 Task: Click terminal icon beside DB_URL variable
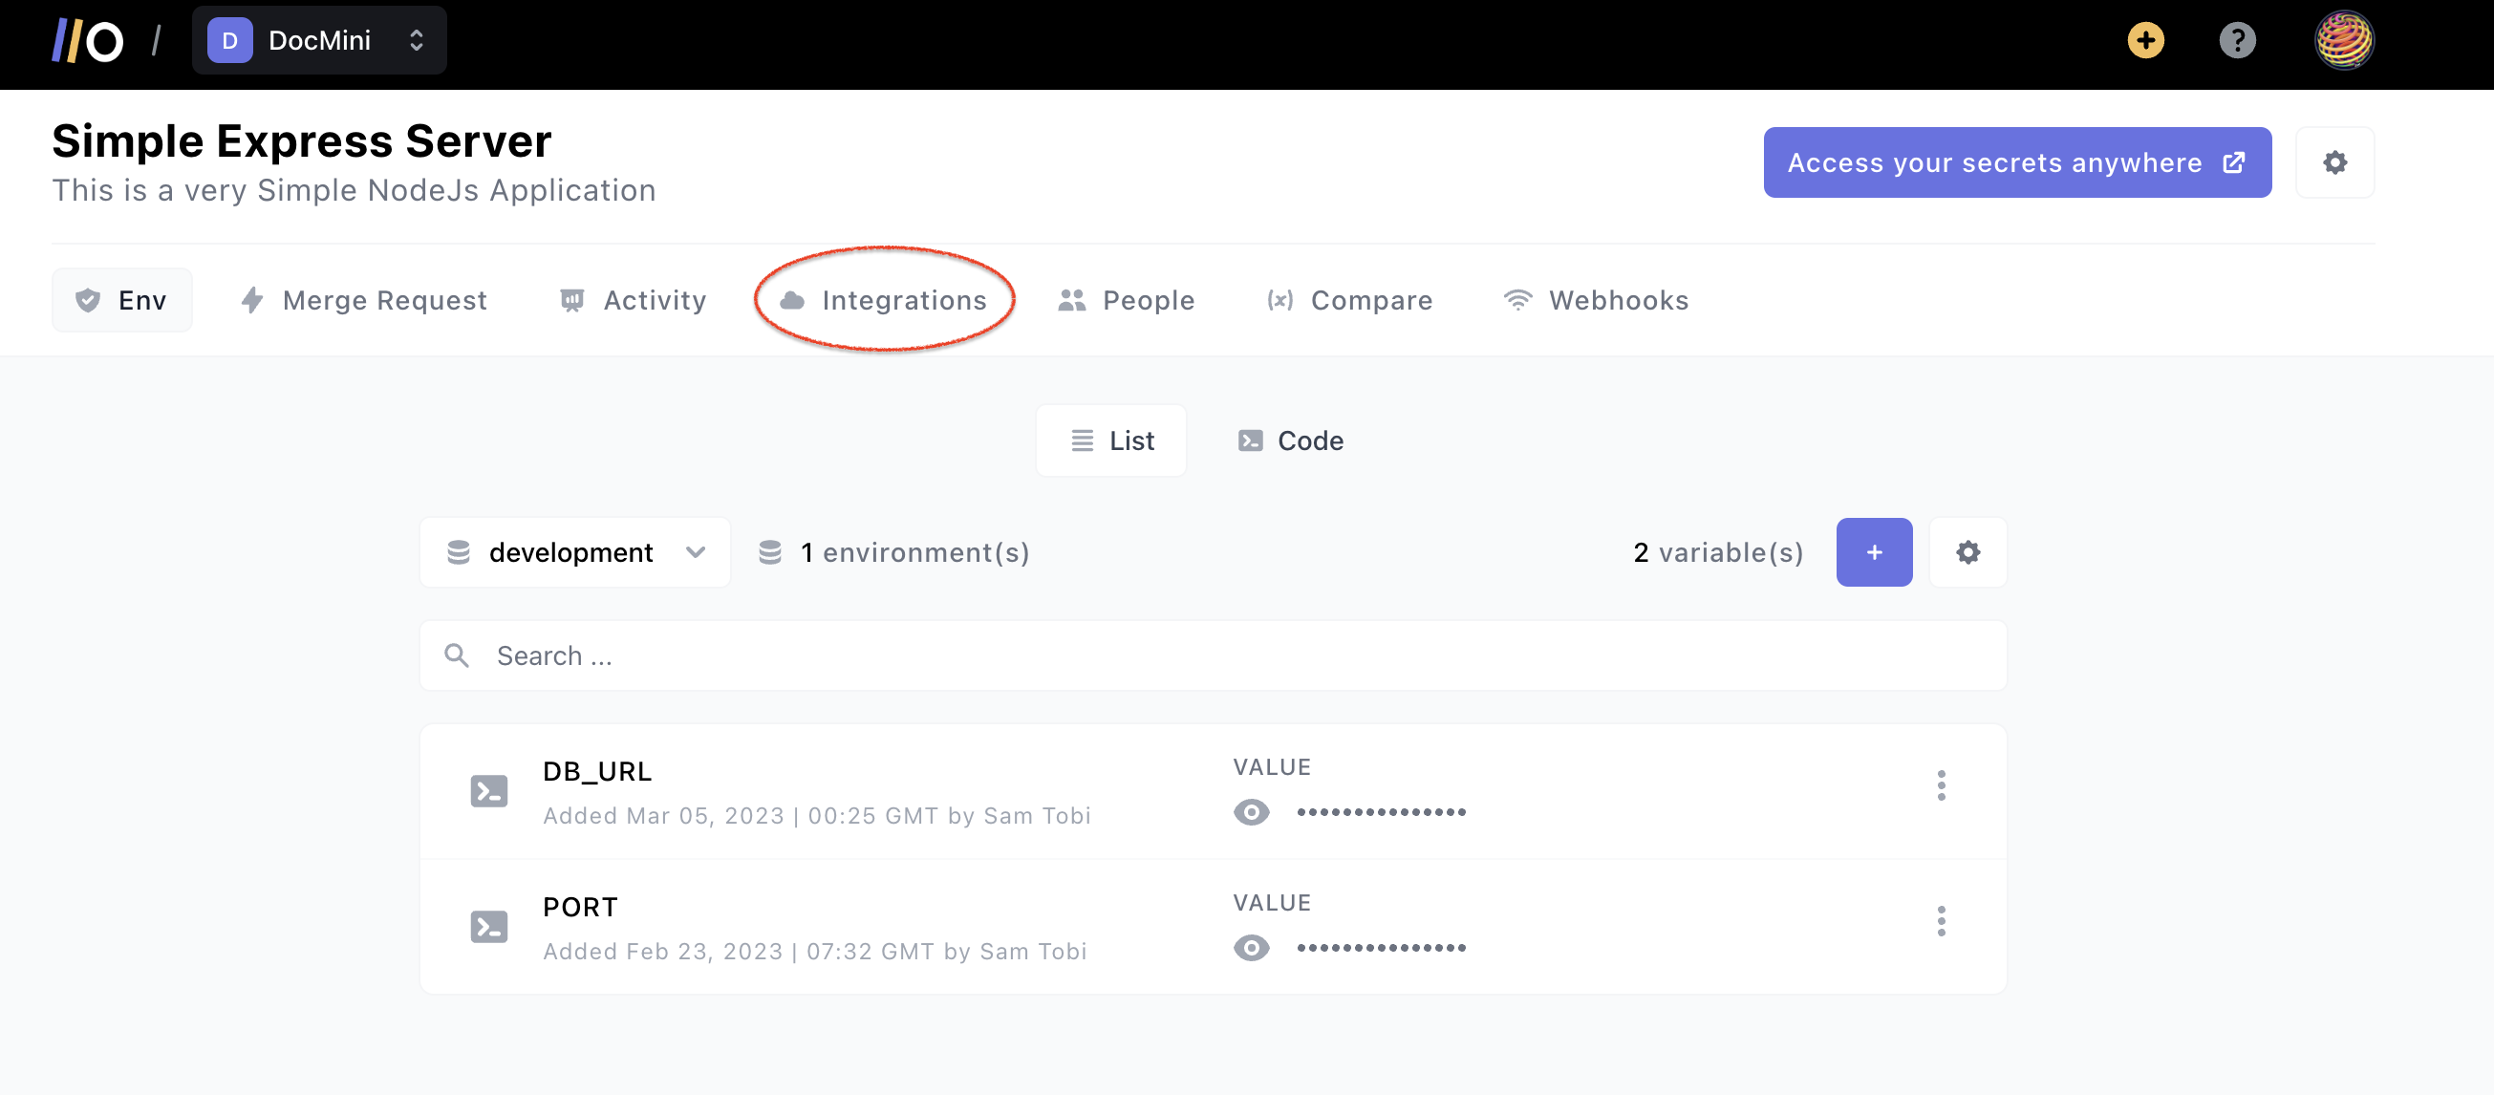pyautogui.click(x=489, y=791)
